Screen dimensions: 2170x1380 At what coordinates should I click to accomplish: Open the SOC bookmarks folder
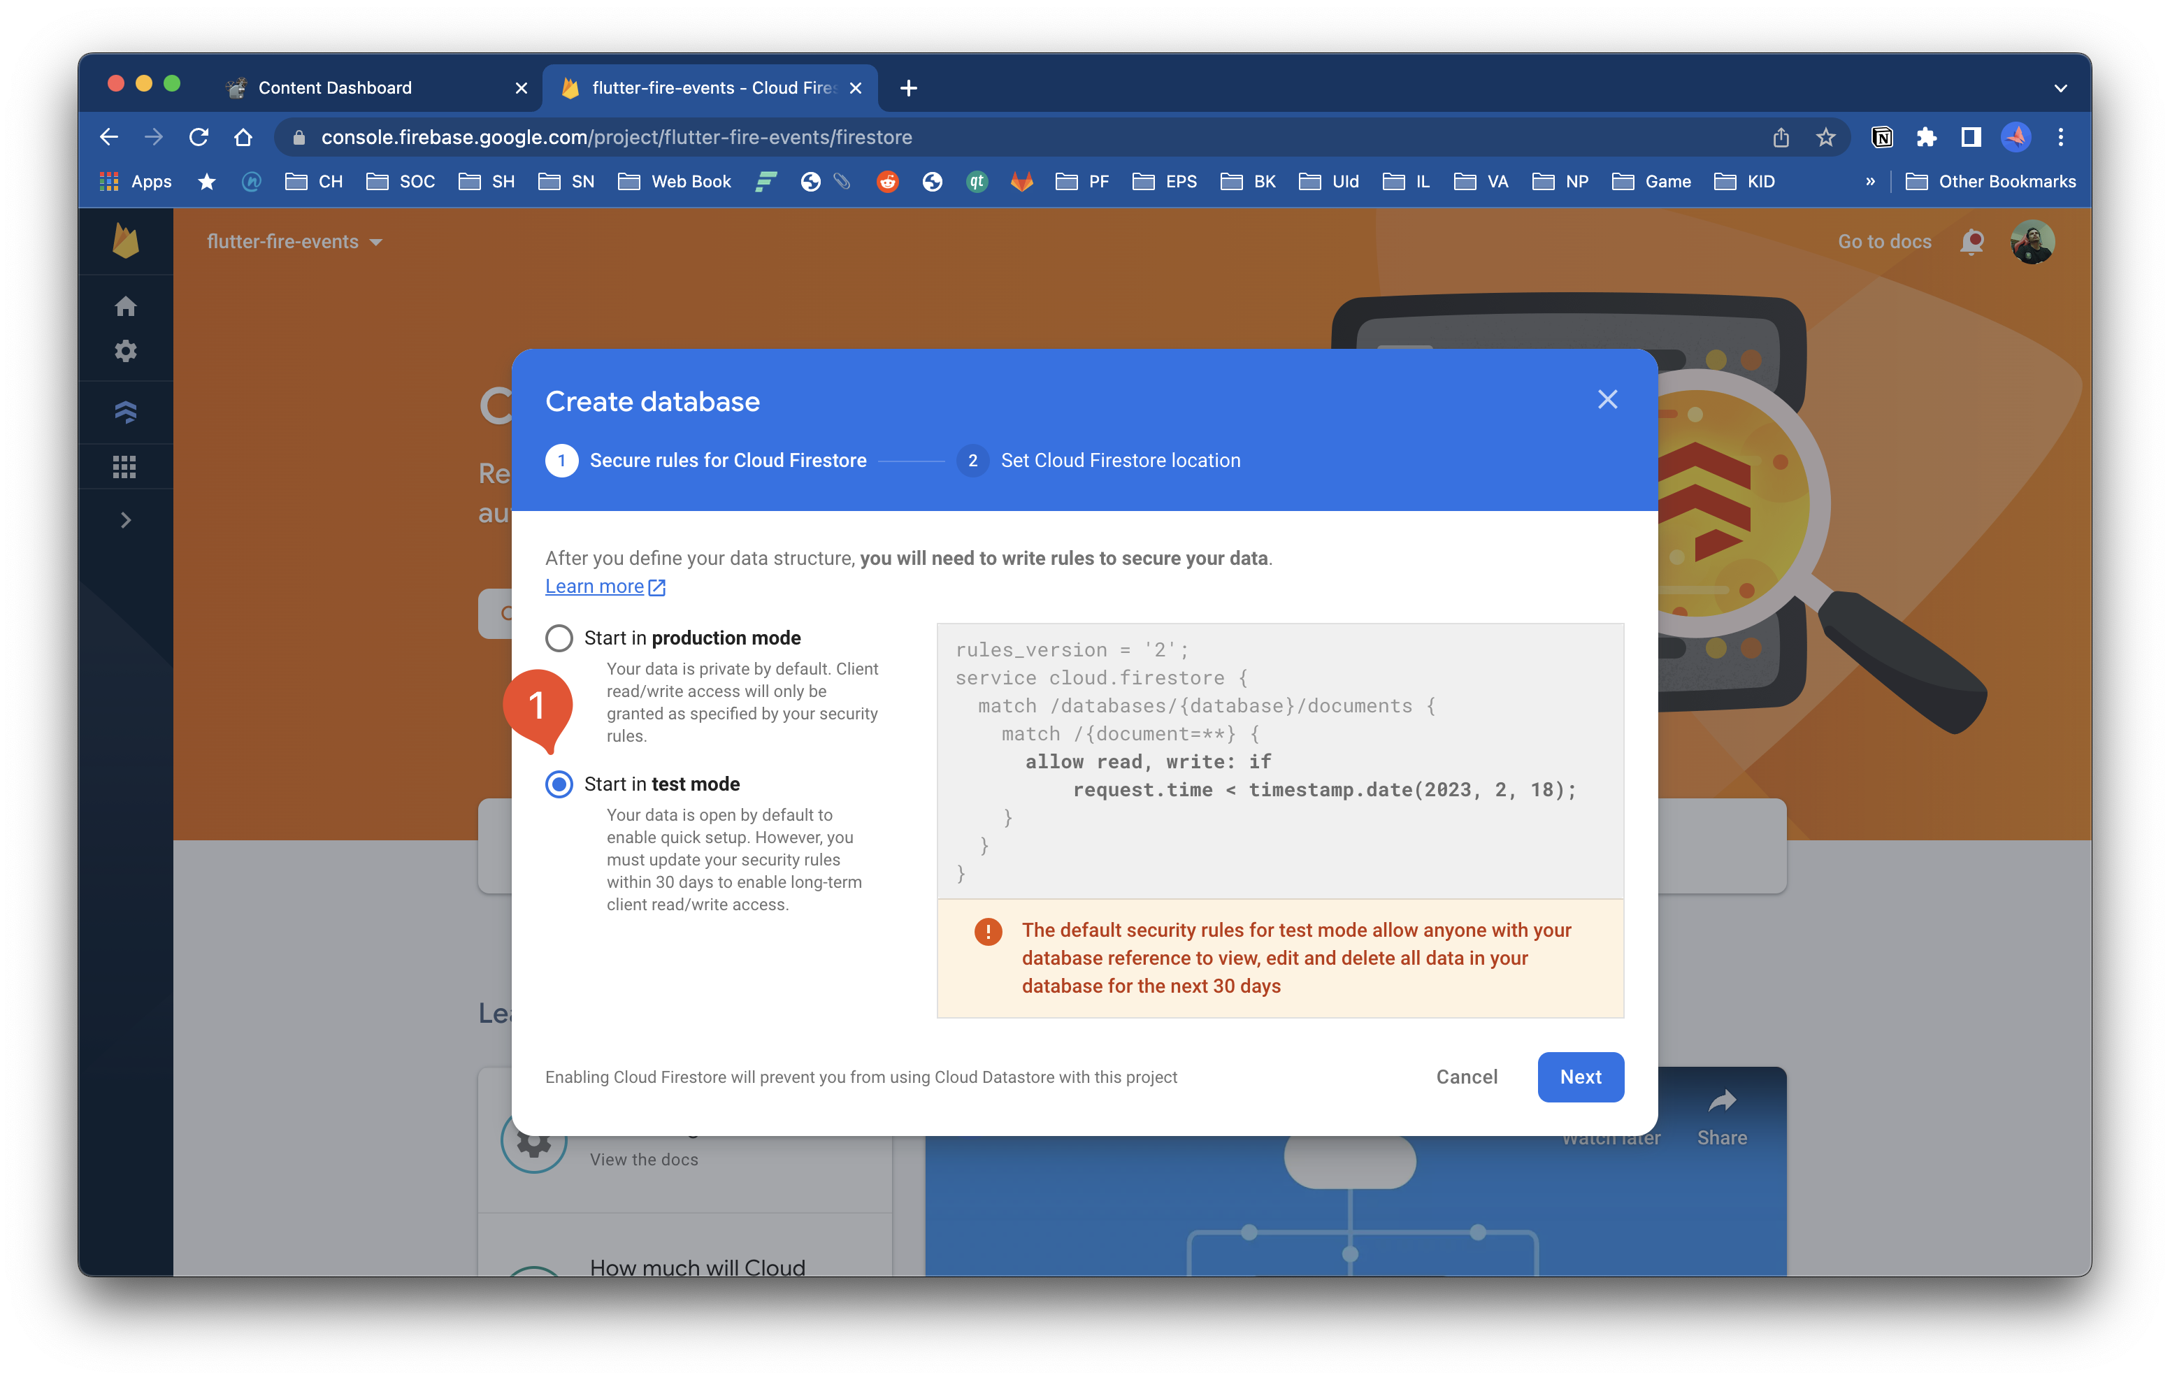401,182
